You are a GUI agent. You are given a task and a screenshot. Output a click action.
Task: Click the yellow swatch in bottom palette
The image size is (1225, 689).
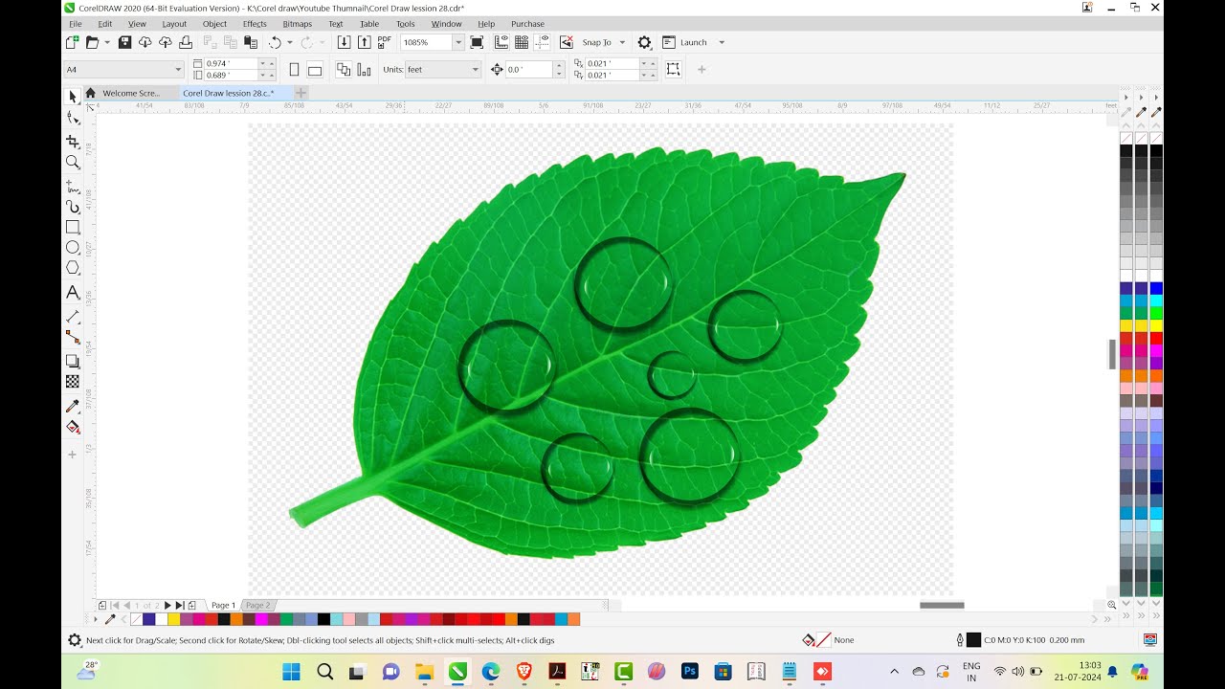pos(174,619)
